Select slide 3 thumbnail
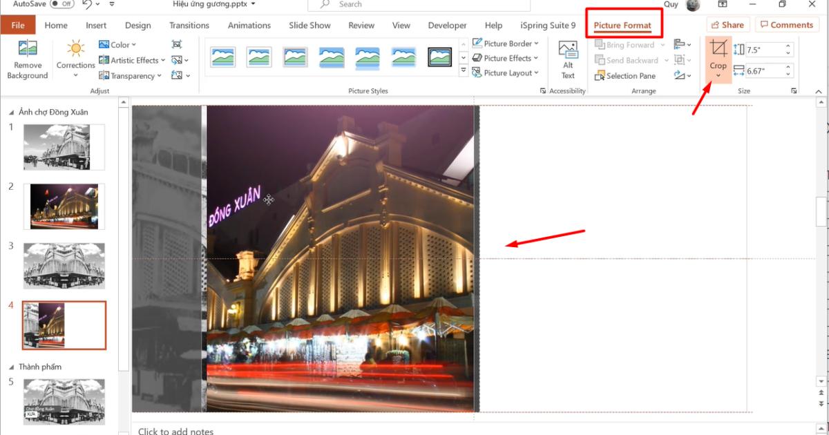Image resolution: width=829 pixels, height=435 pixels. coord(64,265)
